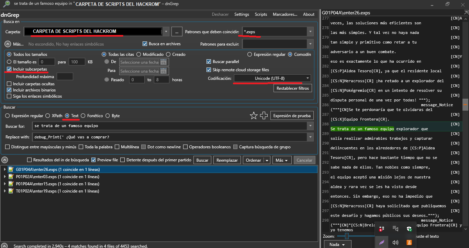Click the file icon for P01P02A\enter03.exps
The width and height of the screenshot is (469, 248).
tap(11, 177)
